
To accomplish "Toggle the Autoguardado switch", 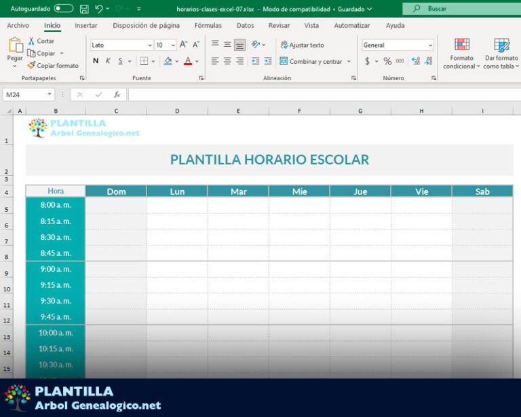I will click(x=64, y=9).
